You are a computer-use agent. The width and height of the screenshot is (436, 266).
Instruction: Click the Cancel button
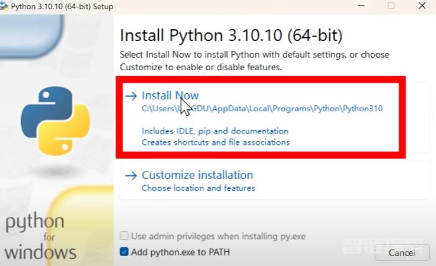pyautogui.click(x=402, y=253)
